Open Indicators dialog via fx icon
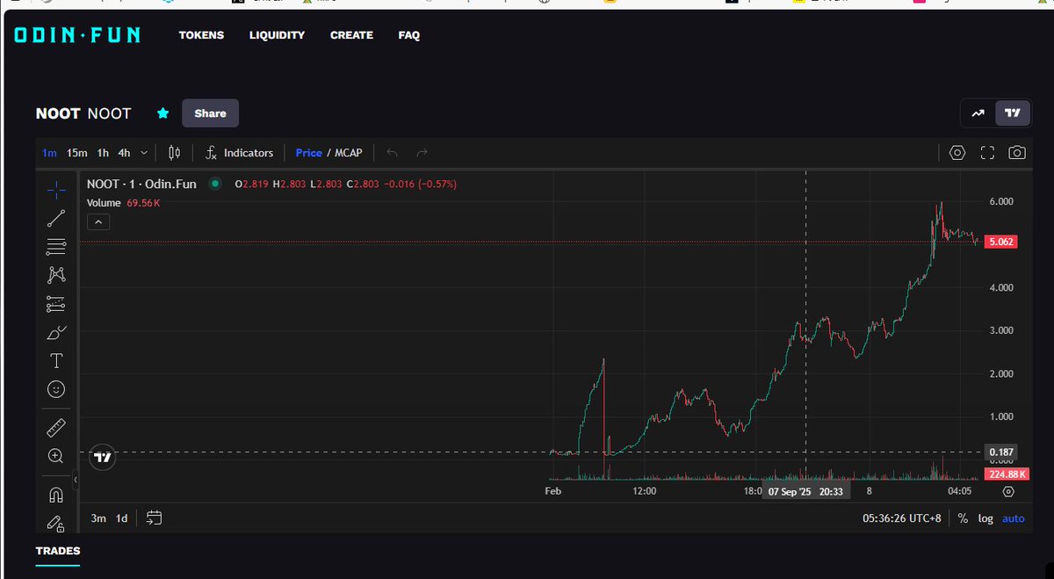This screenshot has width=1054, height=579. pos(211,153)
